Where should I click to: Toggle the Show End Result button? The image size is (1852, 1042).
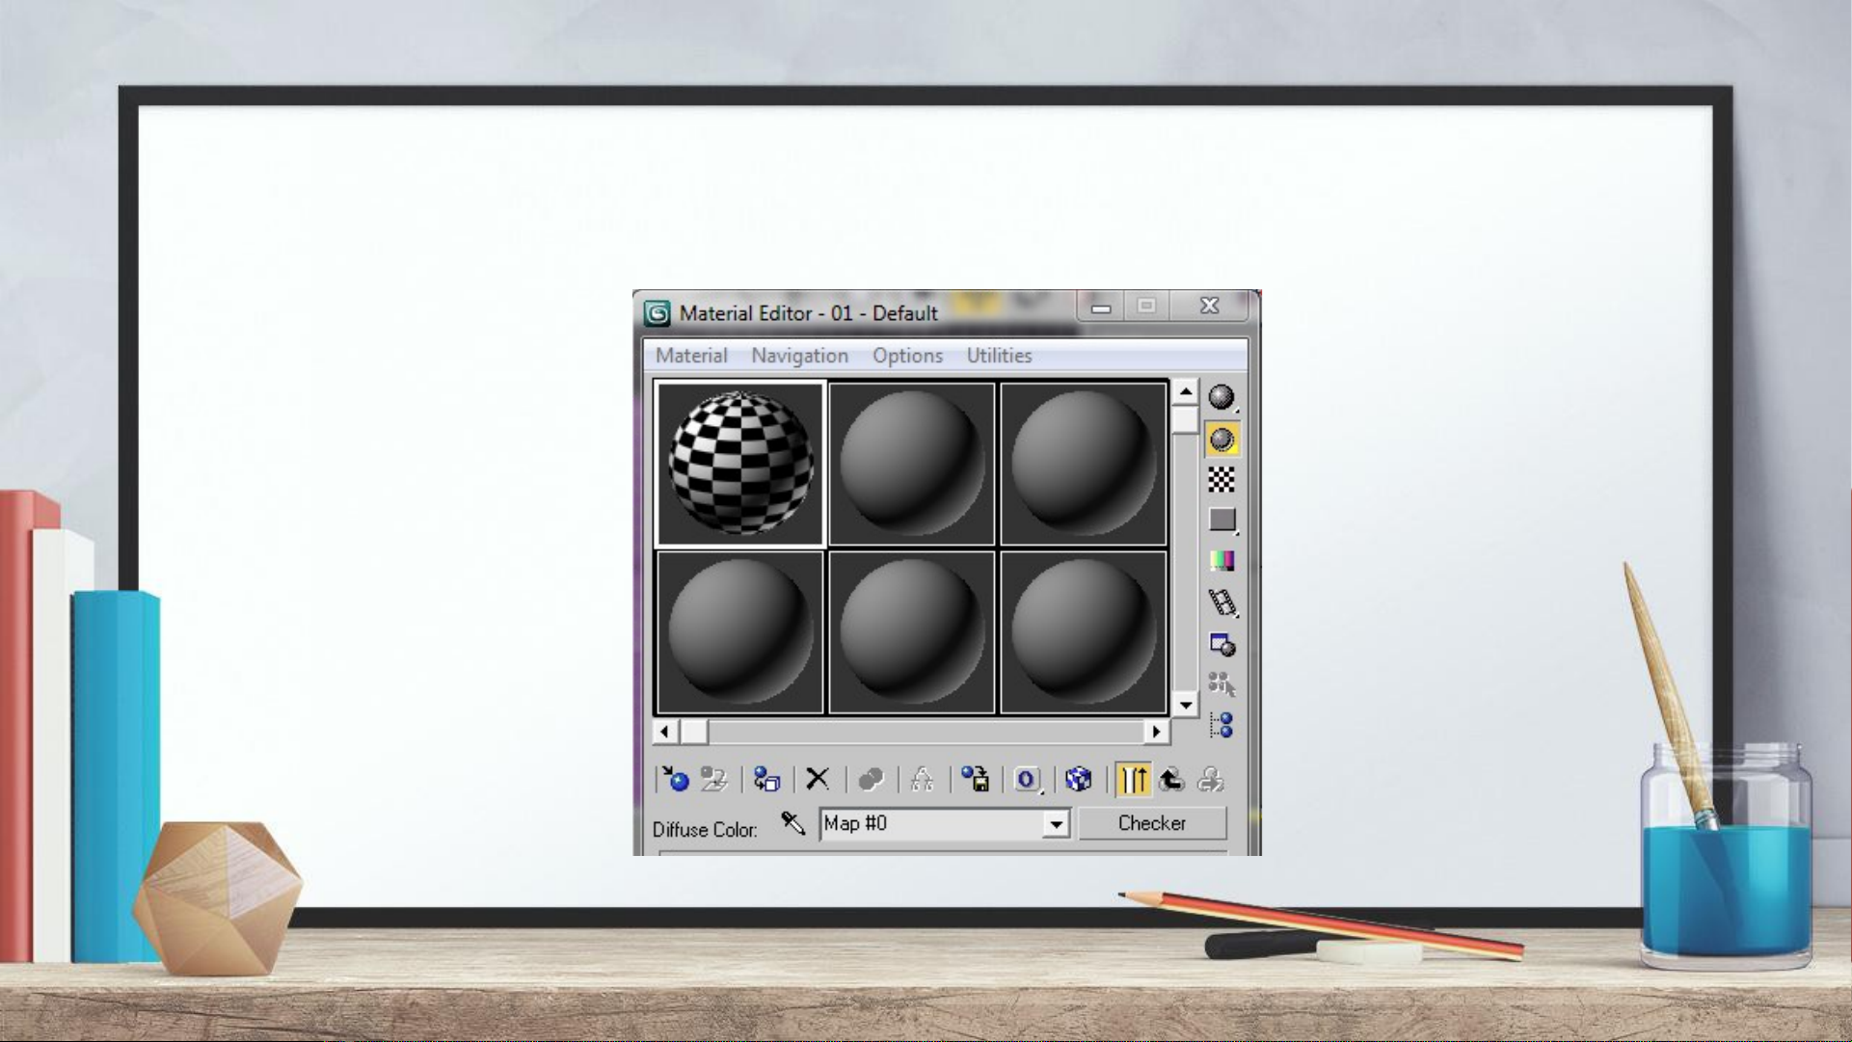point(1133,779)
